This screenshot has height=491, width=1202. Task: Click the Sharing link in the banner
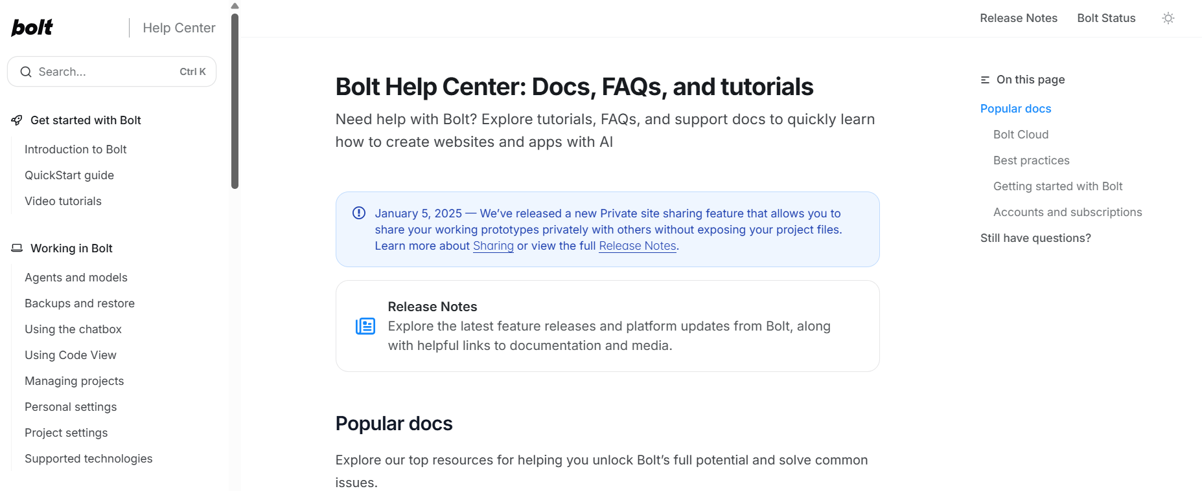tap(493, 246)
